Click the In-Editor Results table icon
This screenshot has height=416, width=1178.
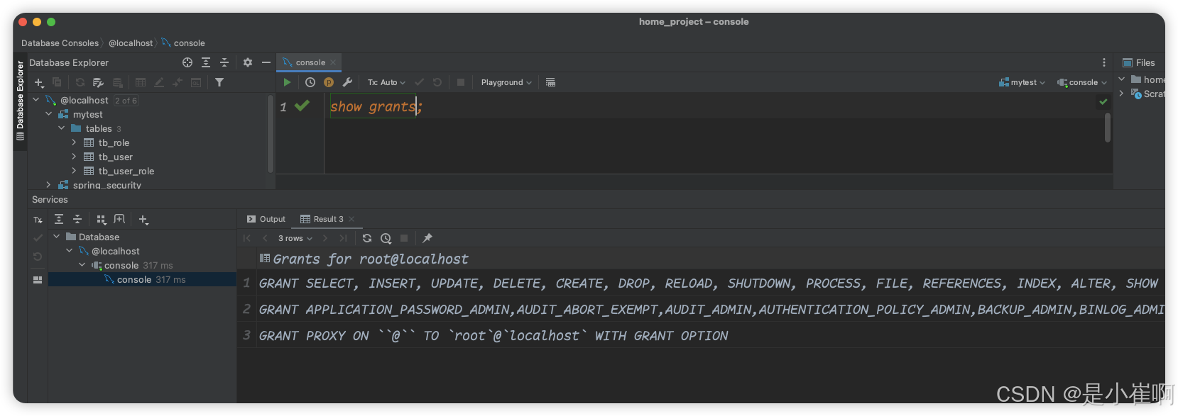[550, 82]
